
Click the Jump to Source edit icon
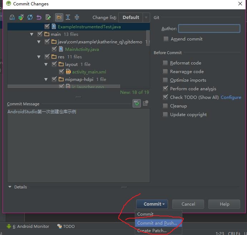pyautogui.click(x=48, y=17)
